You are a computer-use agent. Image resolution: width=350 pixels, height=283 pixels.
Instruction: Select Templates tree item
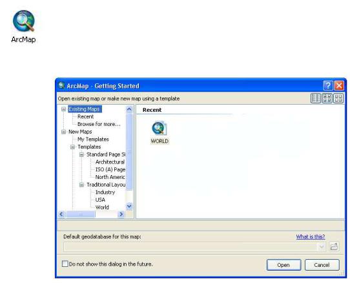pos(89,147)
